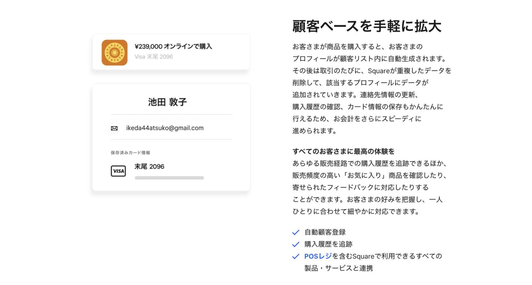Click the sun logo inside the payment notification
532x285 pixels.
(x=114, y=52)
